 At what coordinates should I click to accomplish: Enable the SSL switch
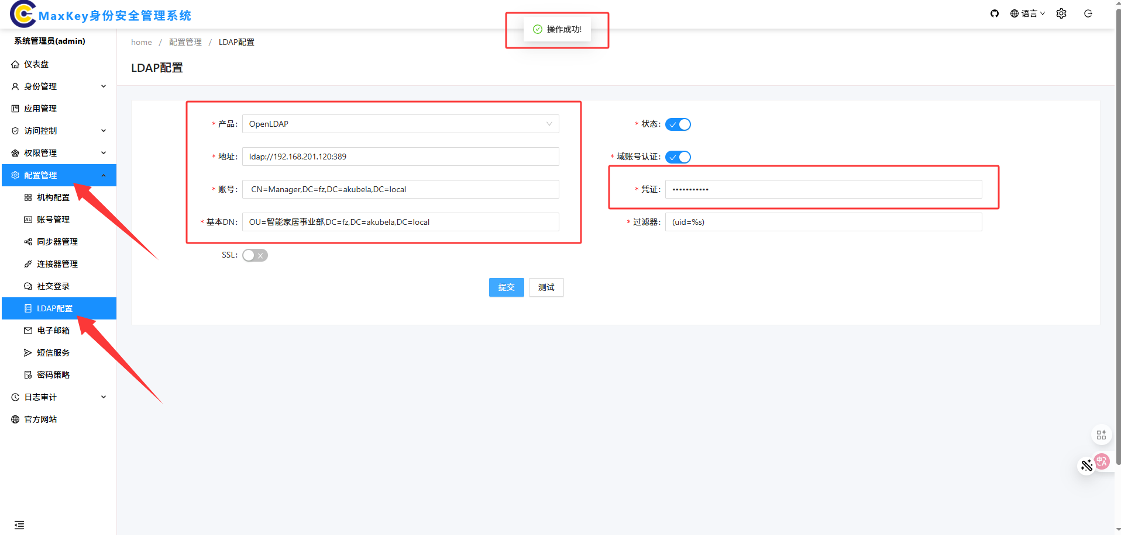(x=255, y=255)
